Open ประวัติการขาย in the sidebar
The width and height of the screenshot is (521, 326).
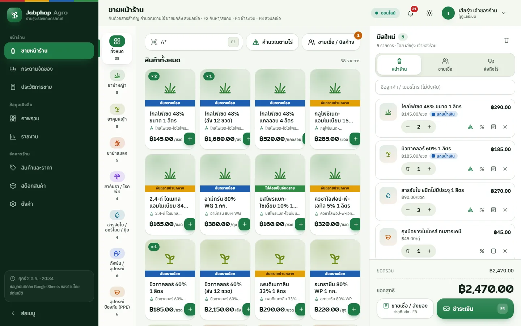click(x=49, y=87)
